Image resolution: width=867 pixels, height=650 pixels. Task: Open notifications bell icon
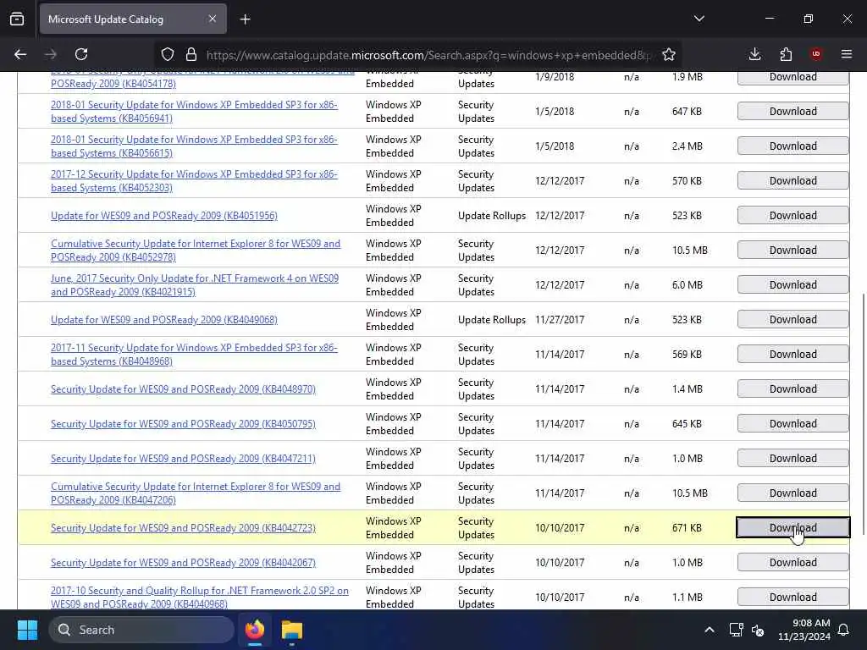click(x=844, y=630)
